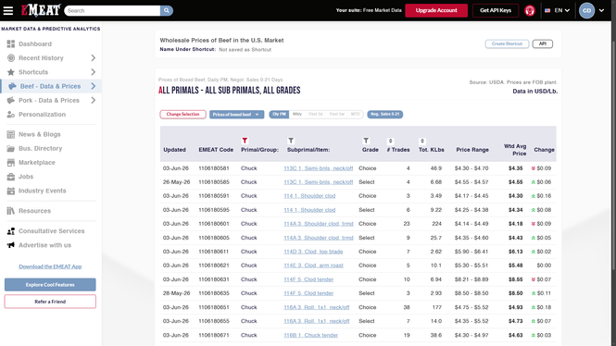Open Dashboard in the sidebar
The height and width of the screenshot is (346, 616).
(x=35, y=43)
